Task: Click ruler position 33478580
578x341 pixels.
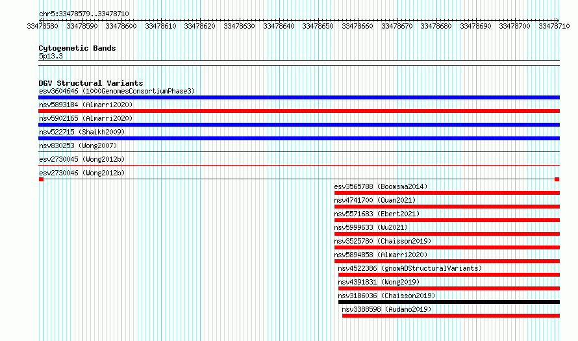Action: tap(42, 26)
